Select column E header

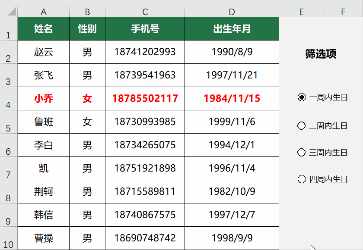point(302,12)
